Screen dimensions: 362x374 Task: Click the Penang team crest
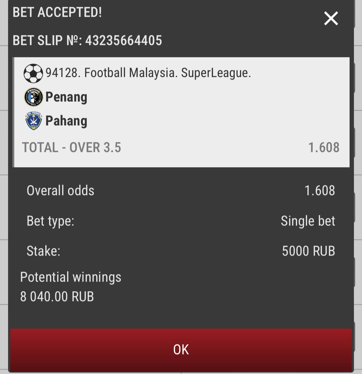[x=33, y=97]
